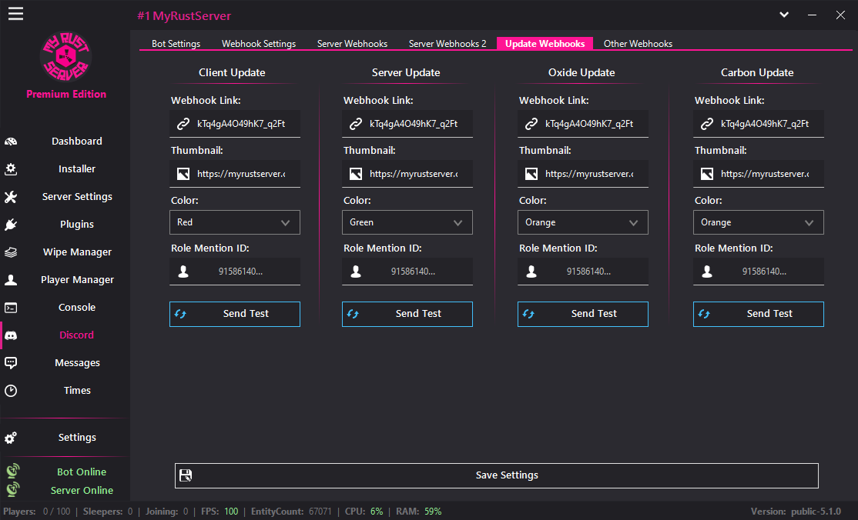Open the Server Update Green color dropdown
This screenshot has width=858, height=520.
407,222
